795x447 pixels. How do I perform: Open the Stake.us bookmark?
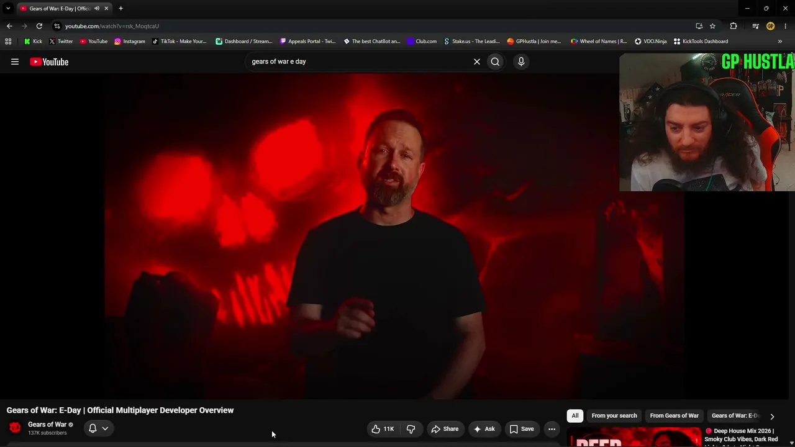(x=472, y=42)
